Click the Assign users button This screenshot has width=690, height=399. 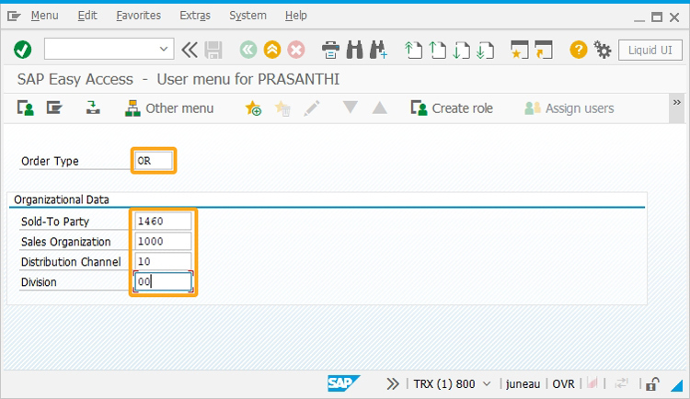click(569, 108)
